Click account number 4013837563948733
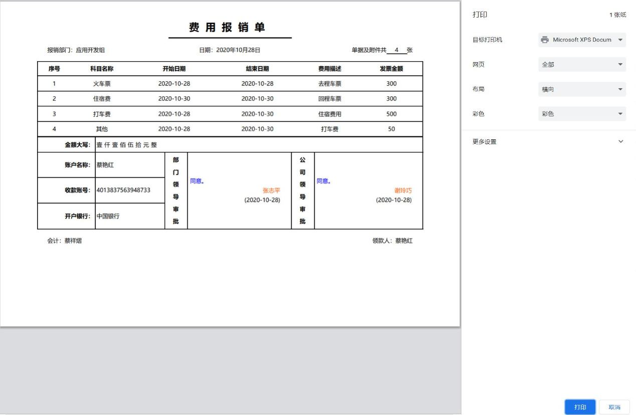The width and height of the screenshot is (636, 415). click(123, 190)
